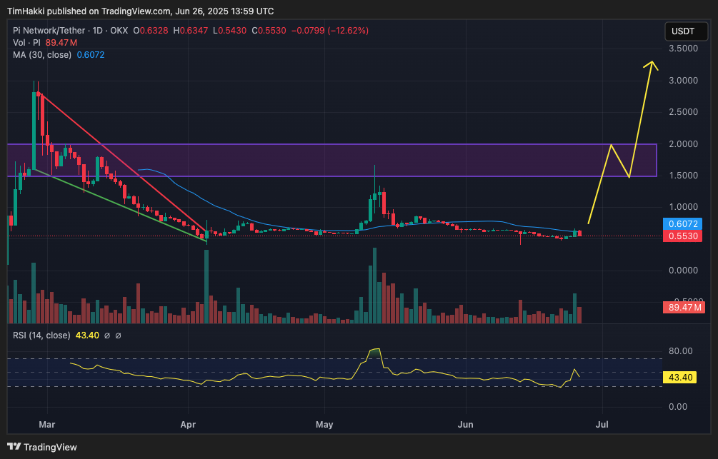Click the close value C0.5530

pos(269,31)
